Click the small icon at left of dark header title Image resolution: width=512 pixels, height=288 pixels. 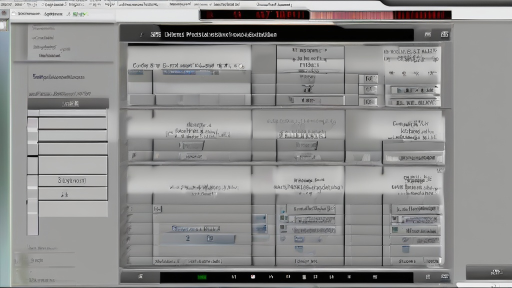(x=140, y=35)
